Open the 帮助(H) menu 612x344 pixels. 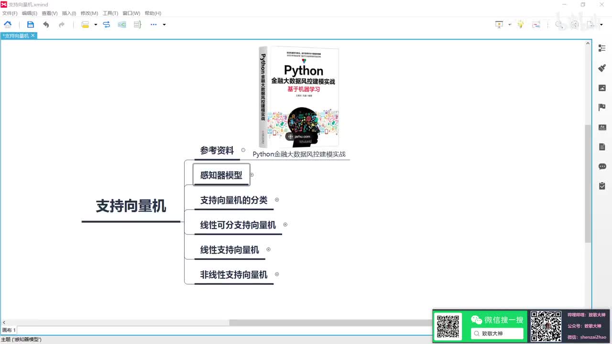pyautogui.click(x=153, y=13)
